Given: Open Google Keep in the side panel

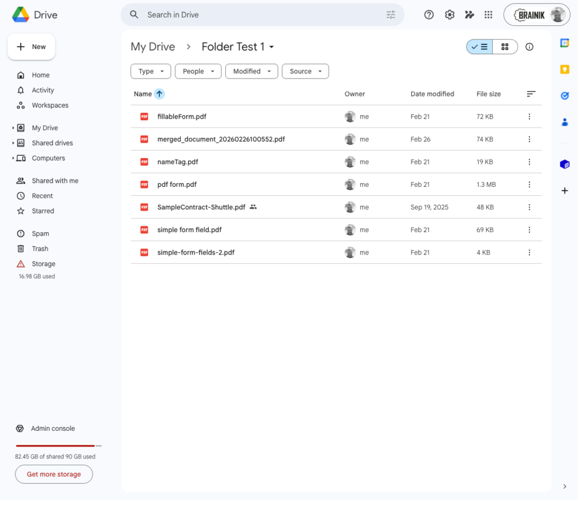Looking at the screenshot, I should (565, 69).
